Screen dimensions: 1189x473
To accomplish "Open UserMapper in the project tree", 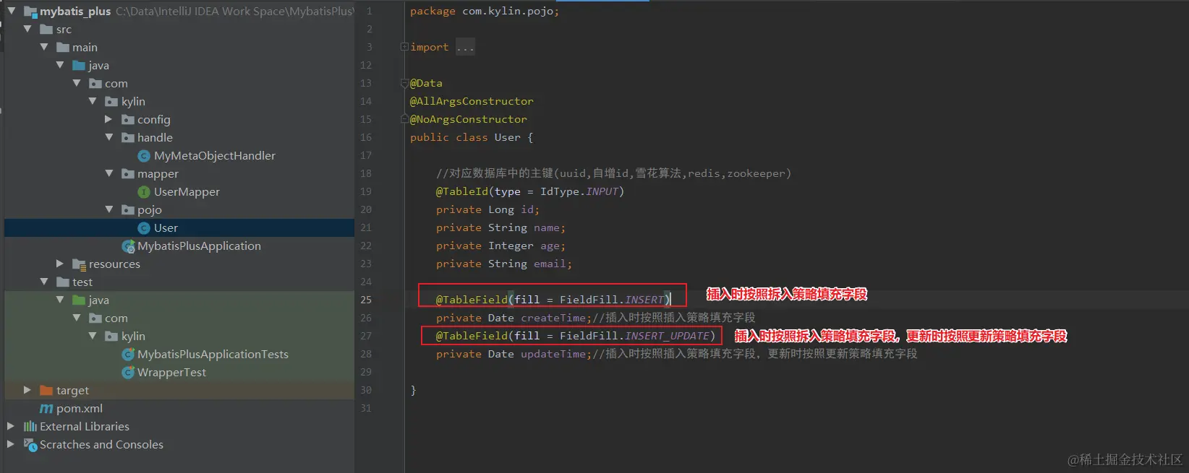I will tap(187, 191).
